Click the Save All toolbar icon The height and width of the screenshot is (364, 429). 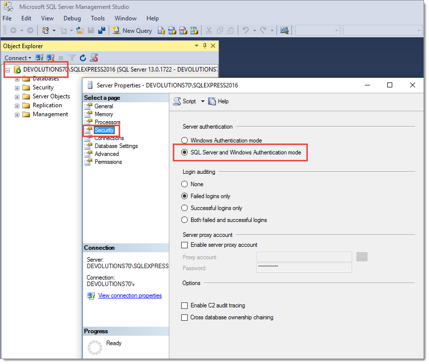click(x=102, y=30)
